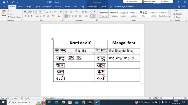Apply the Heading 1 style
The image size is (188, 105).
(x=124, y=14)
